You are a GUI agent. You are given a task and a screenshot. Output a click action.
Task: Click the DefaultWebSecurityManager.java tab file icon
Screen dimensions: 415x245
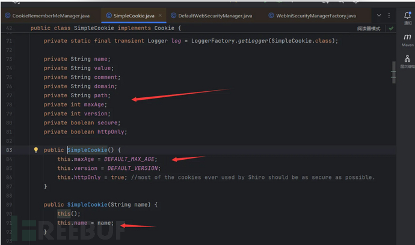coord(173,15)
